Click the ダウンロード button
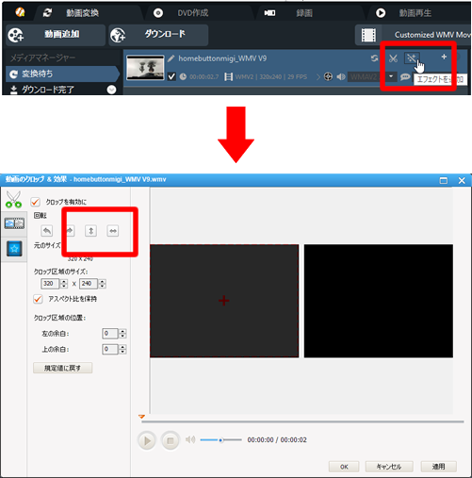Viewport: 472px width, 478px height. point(158,35)
